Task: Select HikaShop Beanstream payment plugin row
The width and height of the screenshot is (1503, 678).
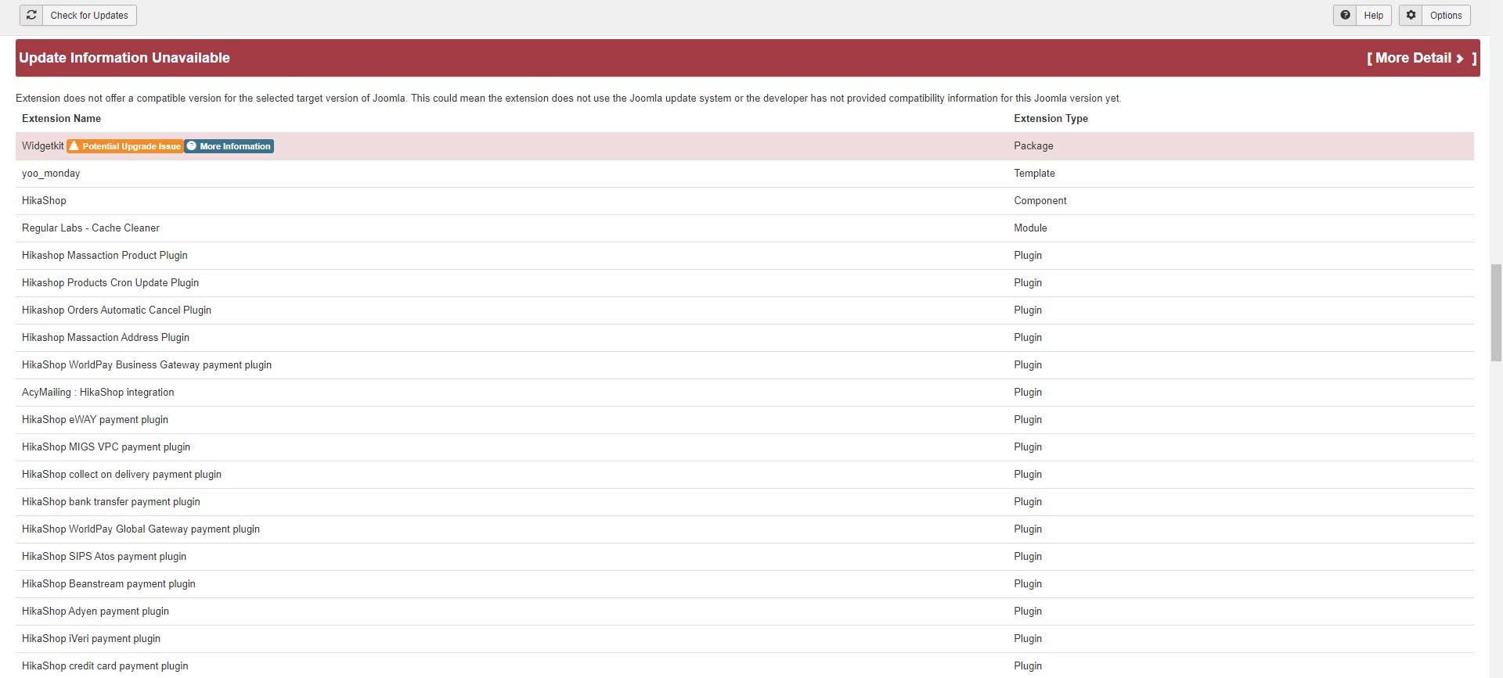Action: 744,584
